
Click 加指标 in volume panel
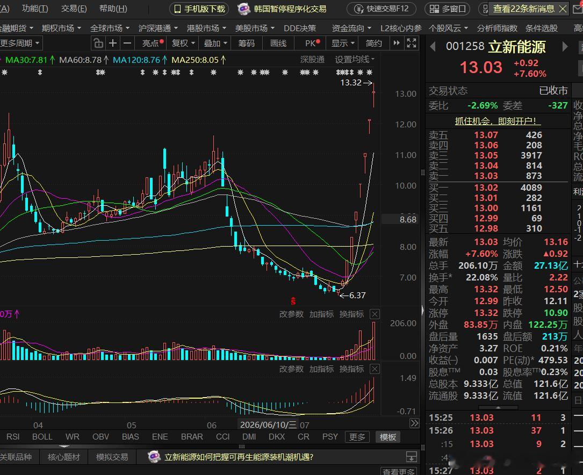click(x=322, y=314)
